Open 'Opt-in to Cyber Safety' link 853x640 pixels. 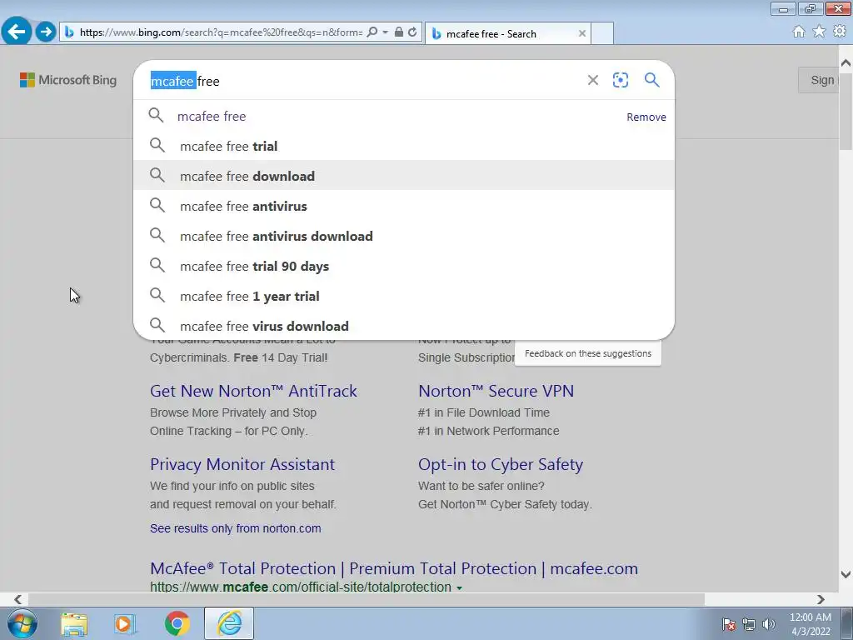click(x=501, y=464)
